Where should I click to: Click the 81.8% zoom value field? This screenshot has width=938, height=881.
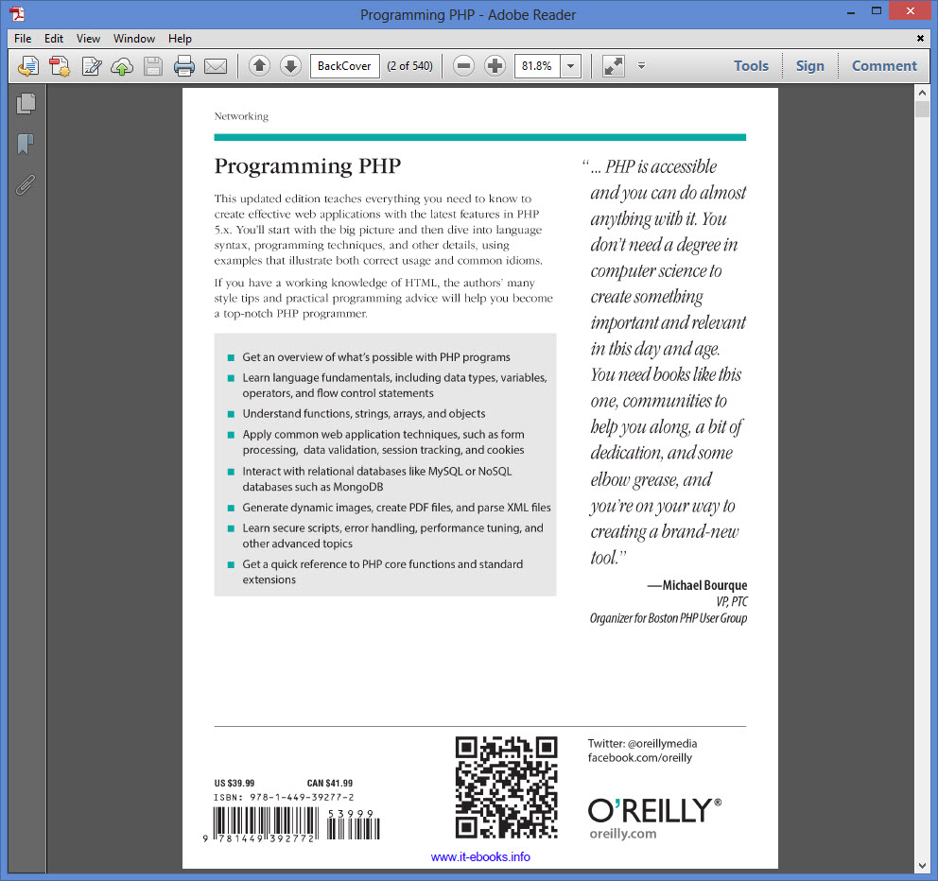[537, 66]
